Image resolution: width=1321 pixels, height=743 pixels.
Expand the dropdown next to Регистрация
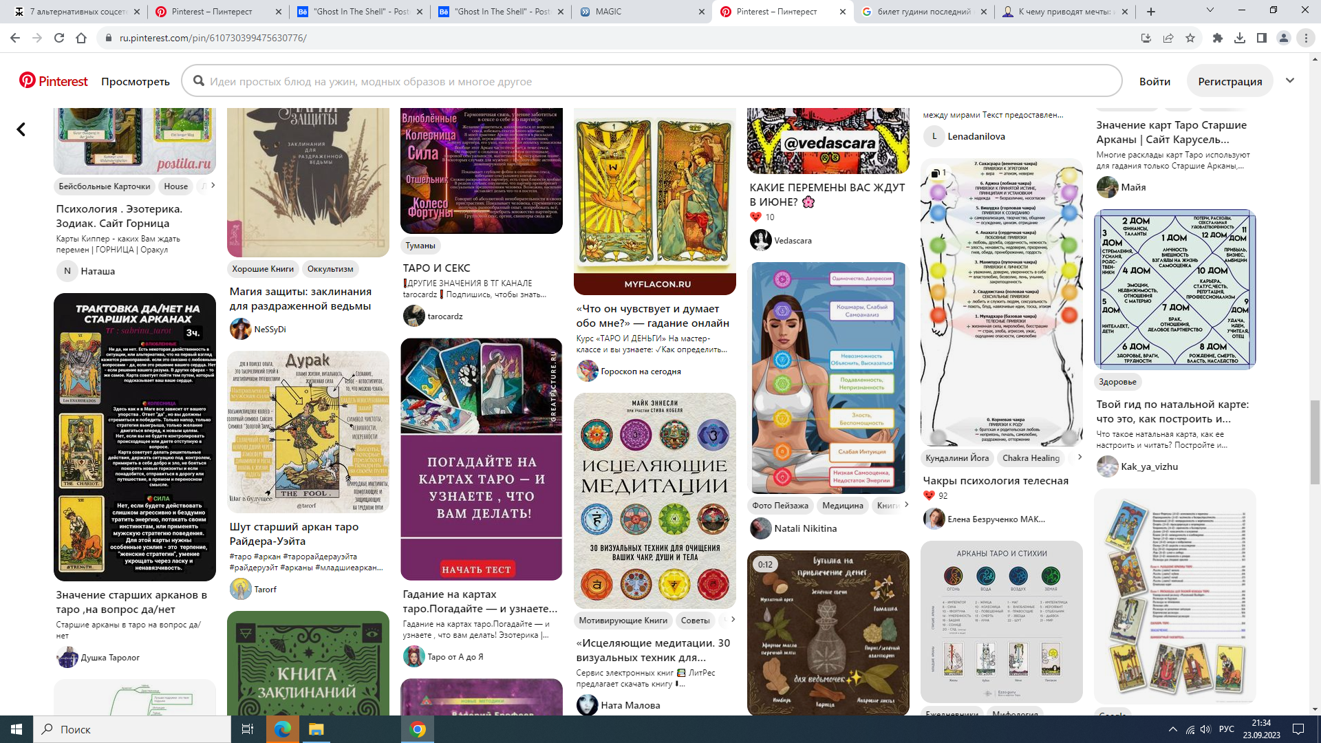(x=1290, y=80)
